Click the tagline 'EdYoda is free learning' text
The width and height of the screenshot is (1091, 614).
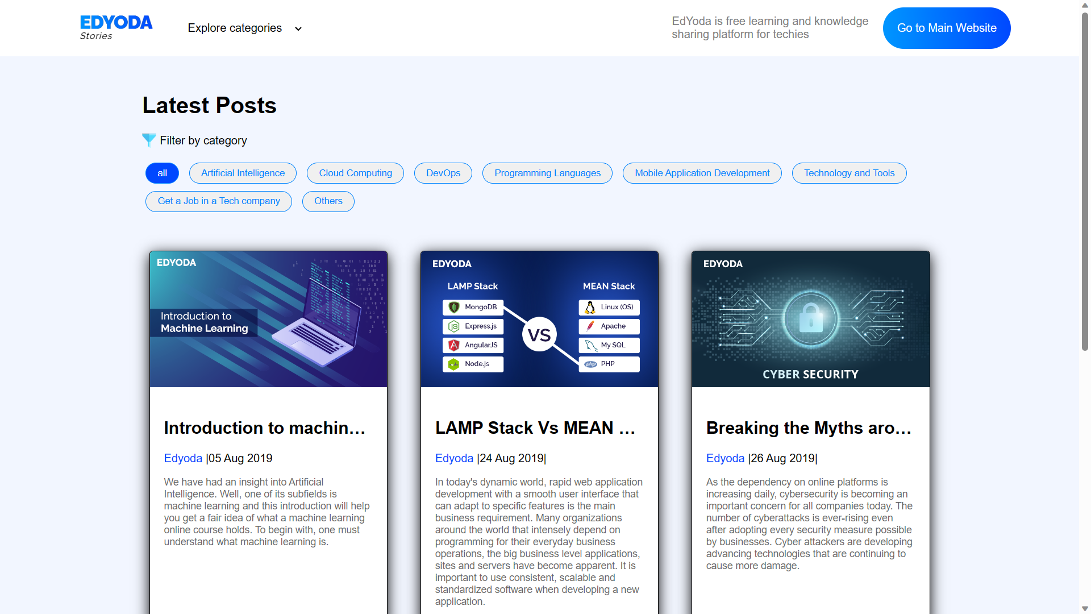click(x=770, y=28)
